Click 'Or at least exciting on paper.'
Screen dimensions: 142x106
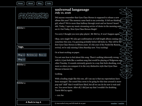coord(67,52)
